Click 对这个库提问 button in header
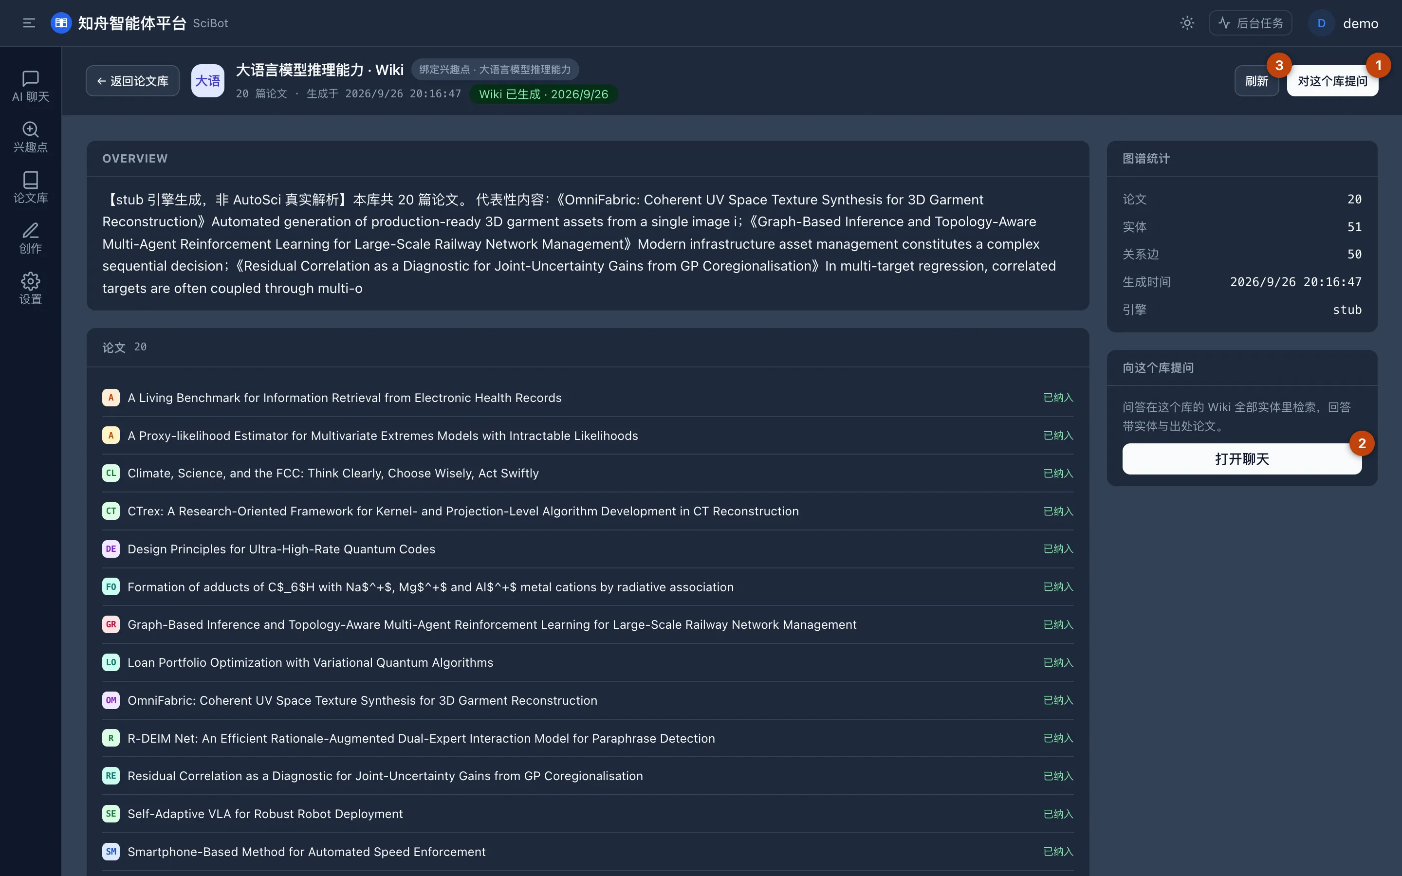The image size is (1402, 876). (x=1332, y=81)
